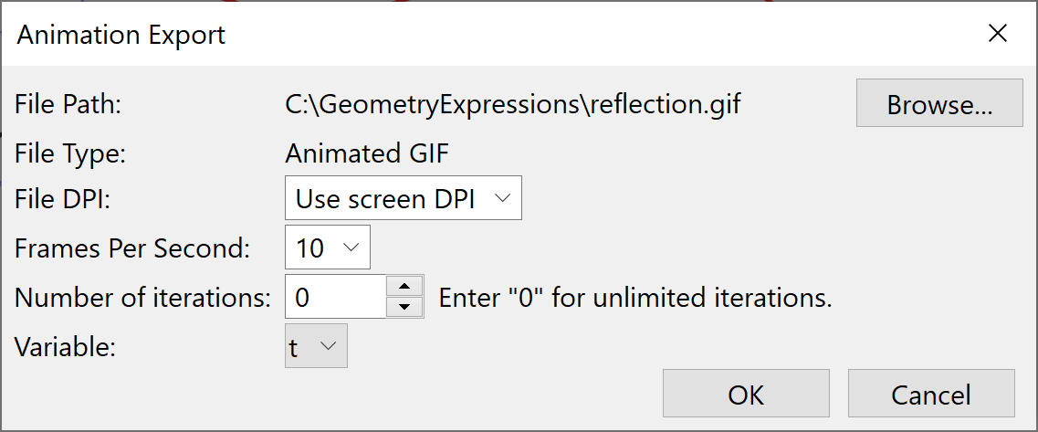Screen dimensions: 1038x432
Task: Click the Animated GIF file type text
Action: 367,153
